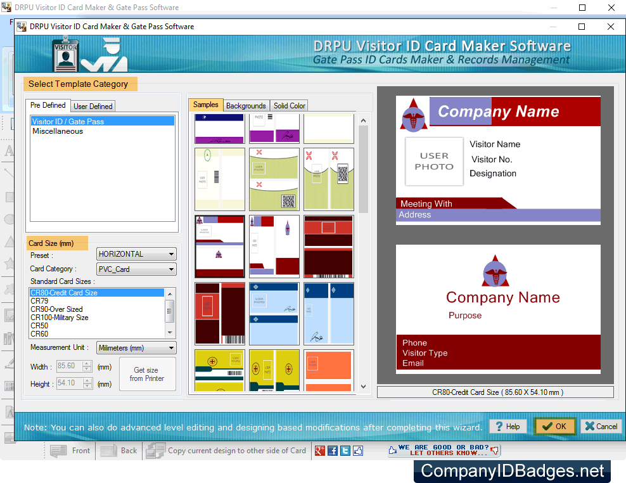
Task: Select Visitor ID / Gate Pass category
Action: [x=103, y=122]
